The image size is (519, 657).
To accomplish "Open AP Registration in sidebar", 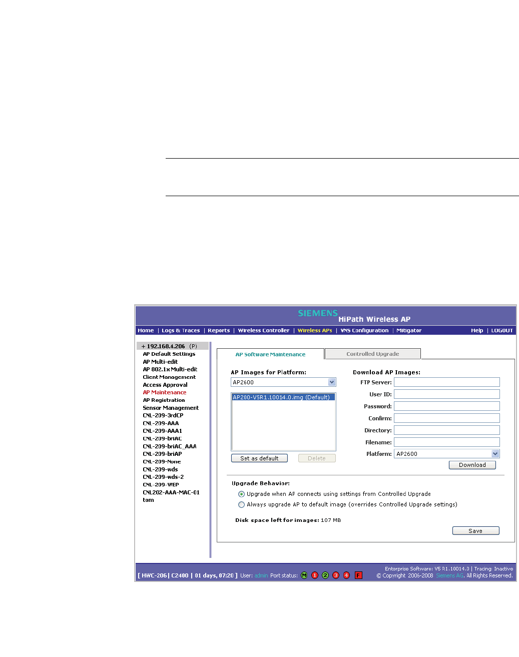I will tap(164, 400).
